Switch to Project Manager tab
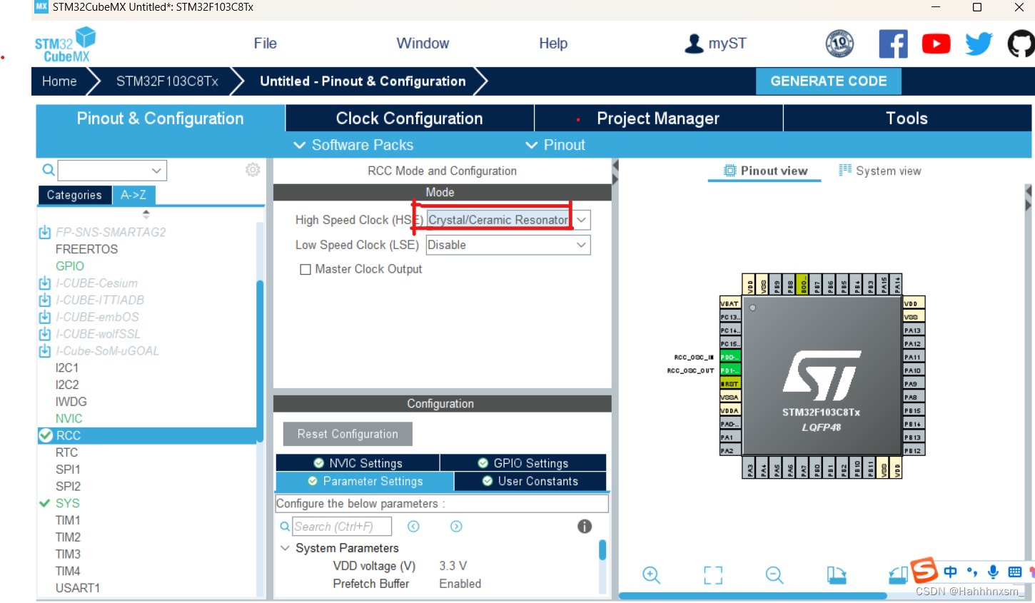Screen dimensions: 1035x603 tap(658, 118)
